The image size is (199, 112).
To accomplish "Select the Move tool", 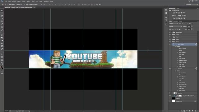I will click(x=2, y=11).
